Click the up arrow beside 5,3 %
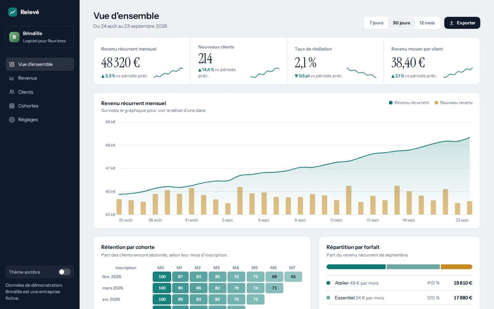Image resolution: width=494 pixels, height=309 pixels. click(x=103, y=76)
